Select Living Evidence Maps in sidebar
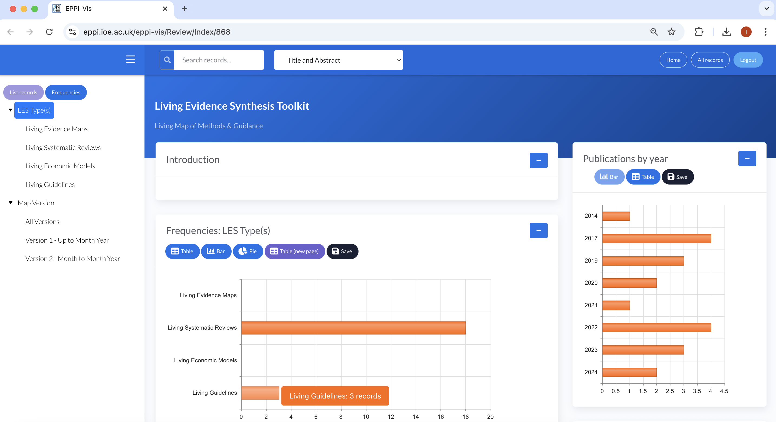Viewport: 776px width, 422px height. click(56, 129)
